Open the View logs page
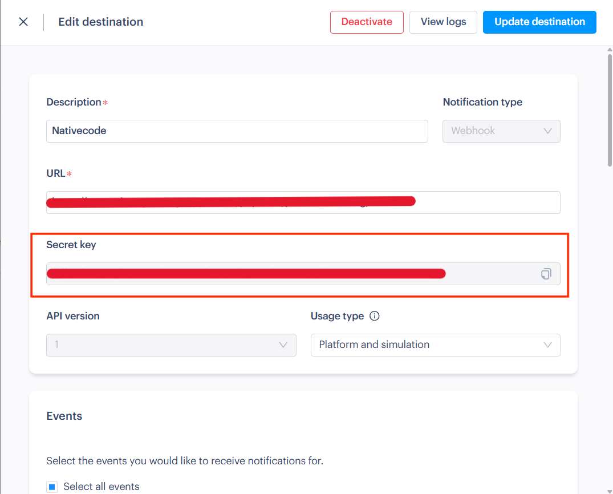The image size is (613, 494). (x=443, y=22)
